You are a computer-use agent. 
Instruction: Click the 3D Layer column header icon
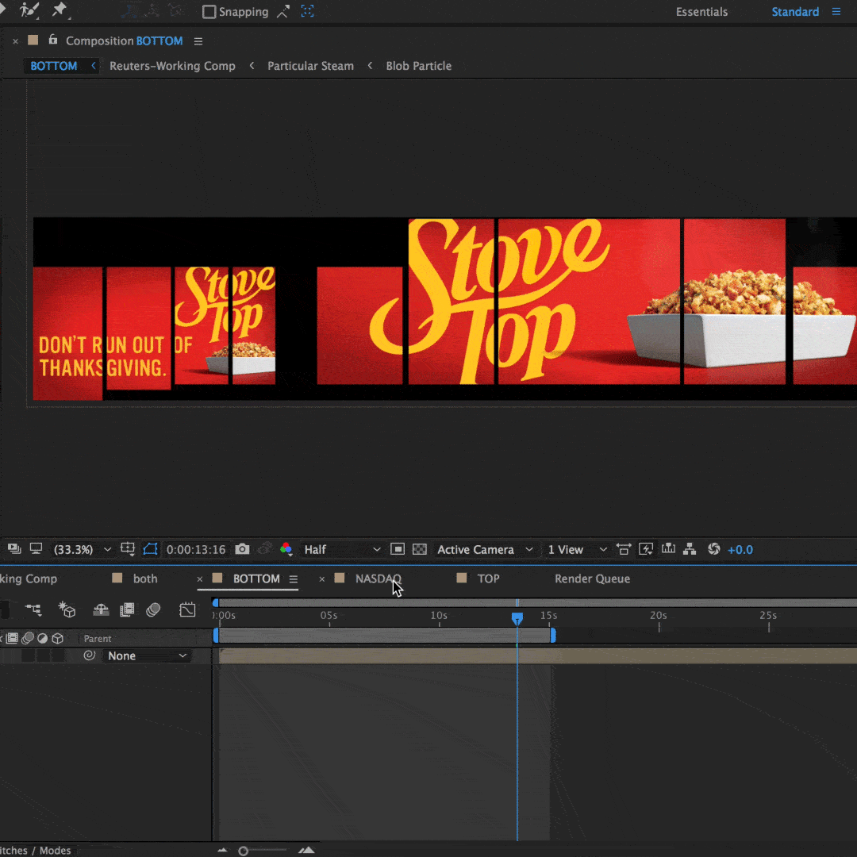[57, 638]
